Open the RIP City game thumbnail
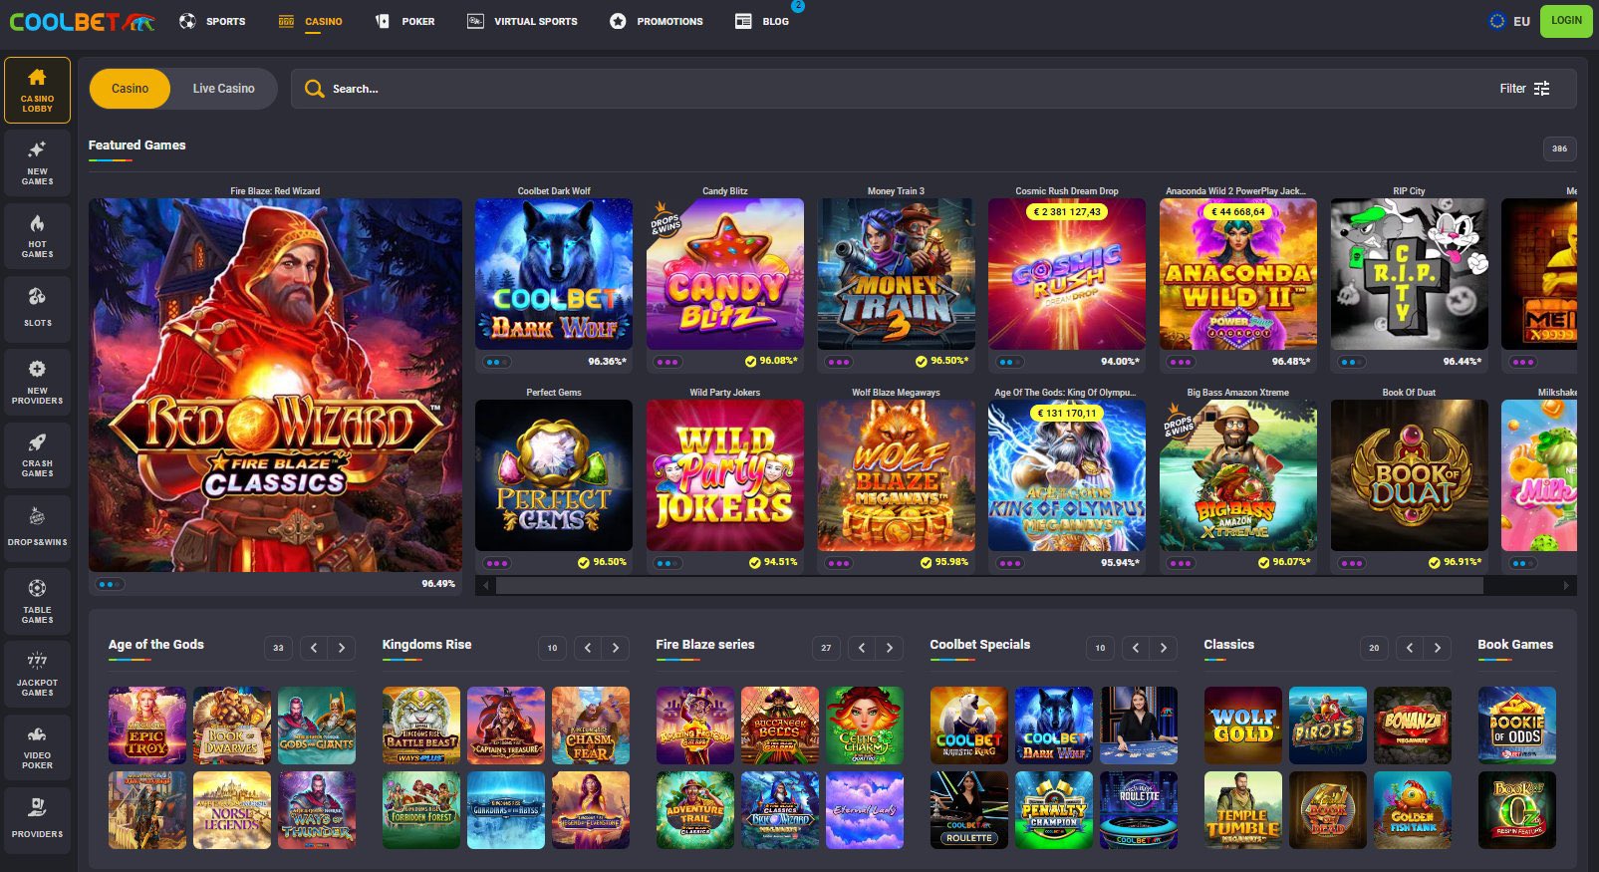 [x=1410, y=274]
